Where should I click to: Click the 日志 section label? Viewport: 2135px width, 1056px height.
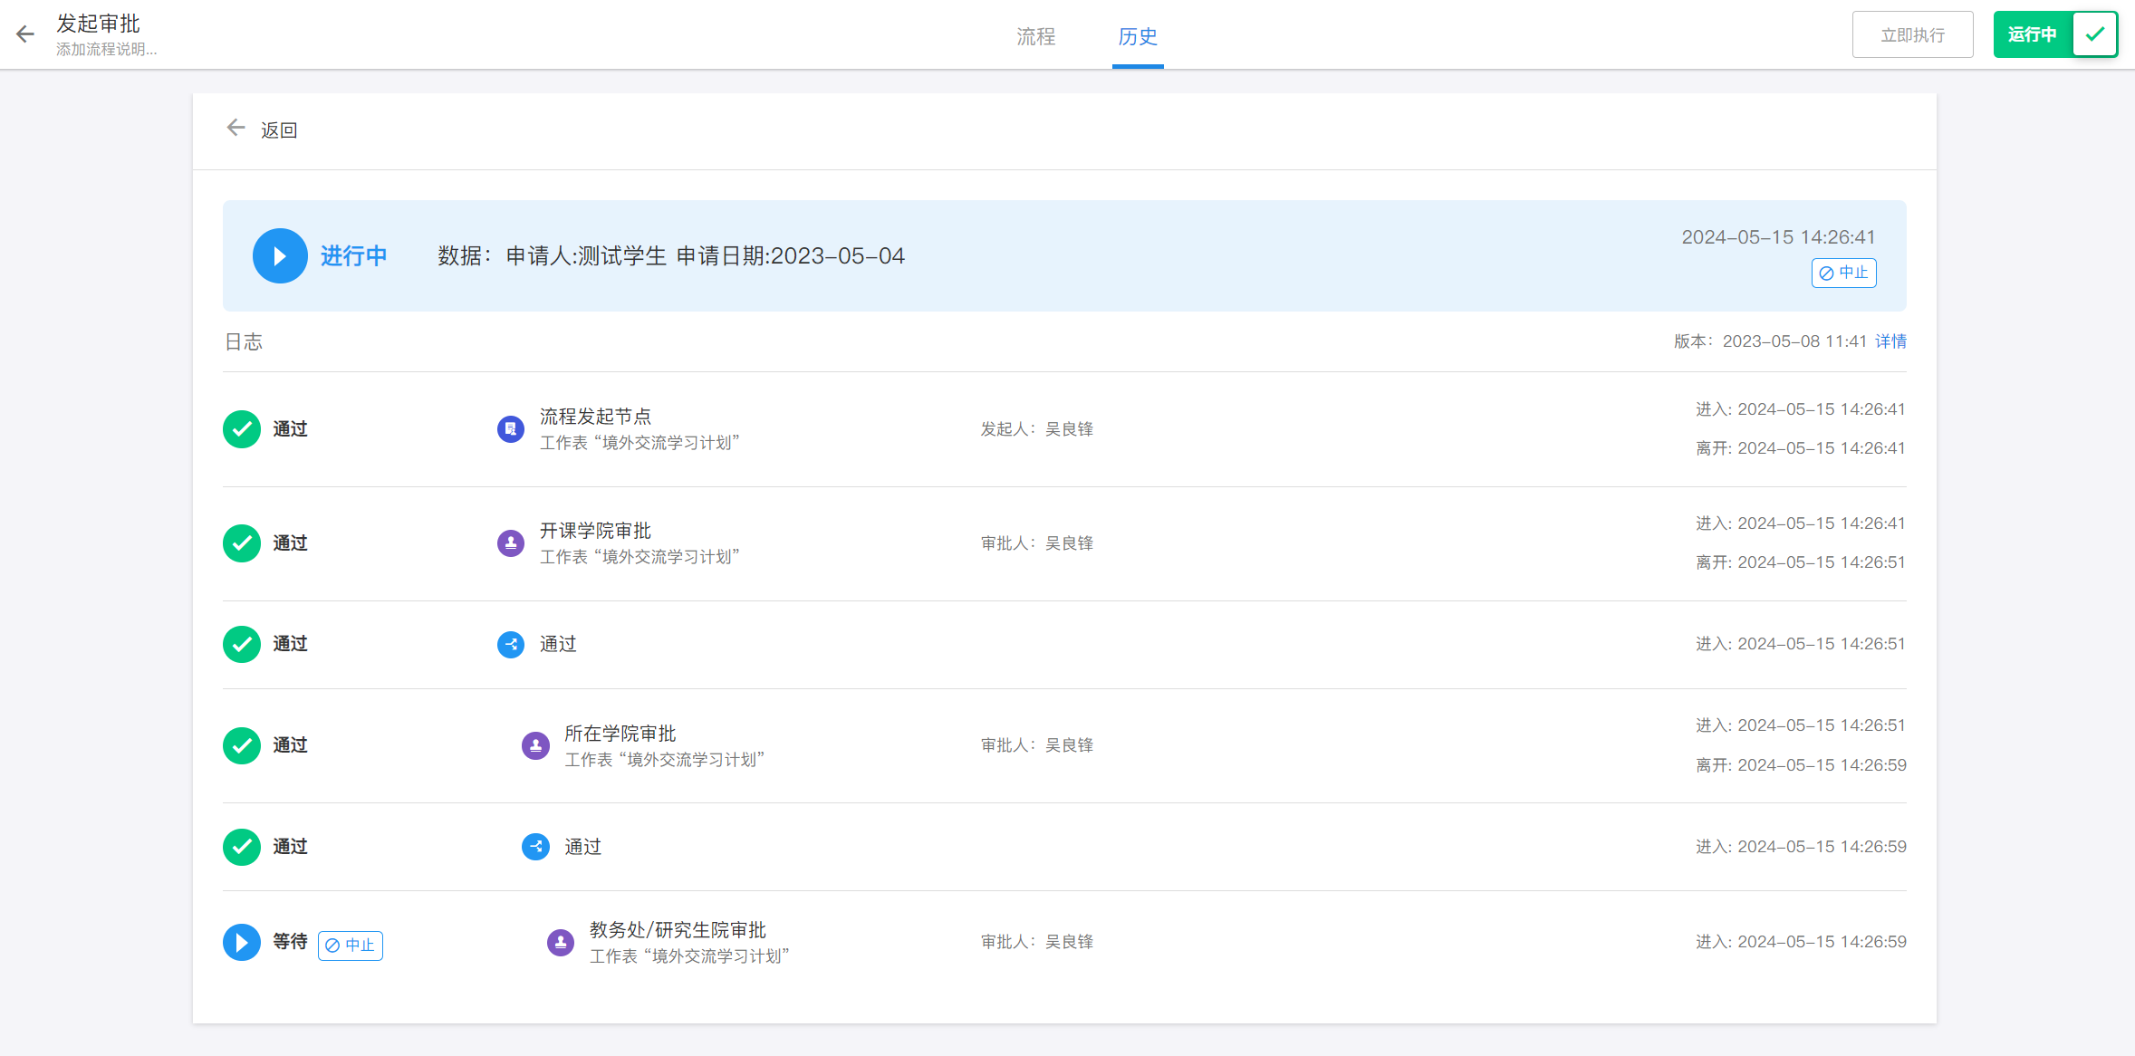pyautogui.click(x=244, y=341)
